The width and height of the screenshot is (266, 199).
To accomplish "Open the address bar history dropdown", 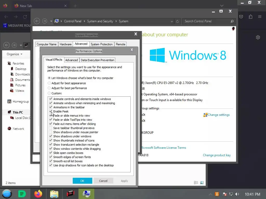I will coord(172,22).
